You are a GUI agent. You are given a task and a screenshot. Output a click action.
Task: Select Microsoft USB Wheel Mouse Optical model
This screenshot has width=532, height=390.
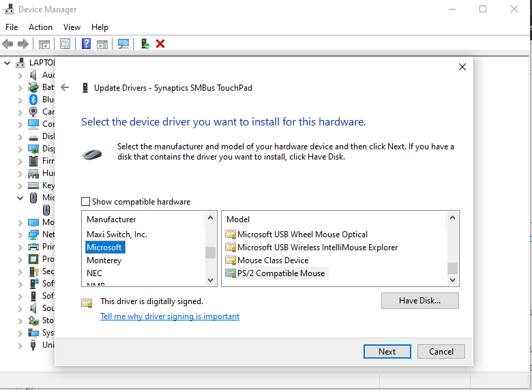click(x=297, y=235)
